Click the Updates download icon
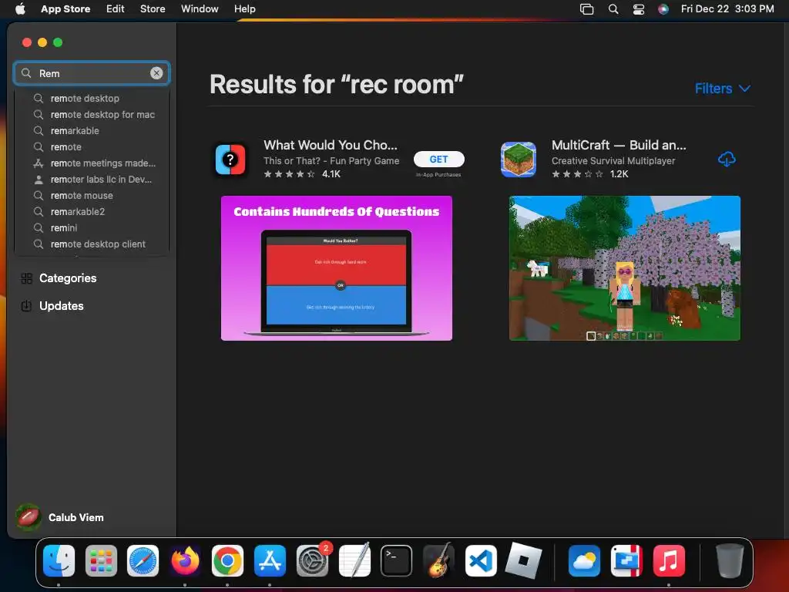789x592 pixels. click(26, 305)
